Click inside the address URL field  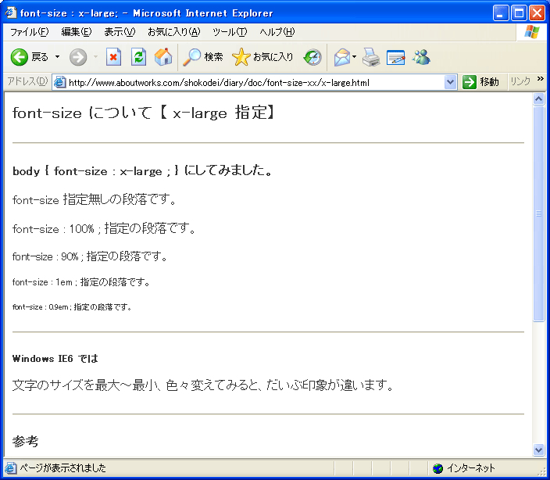coord(250,82)
